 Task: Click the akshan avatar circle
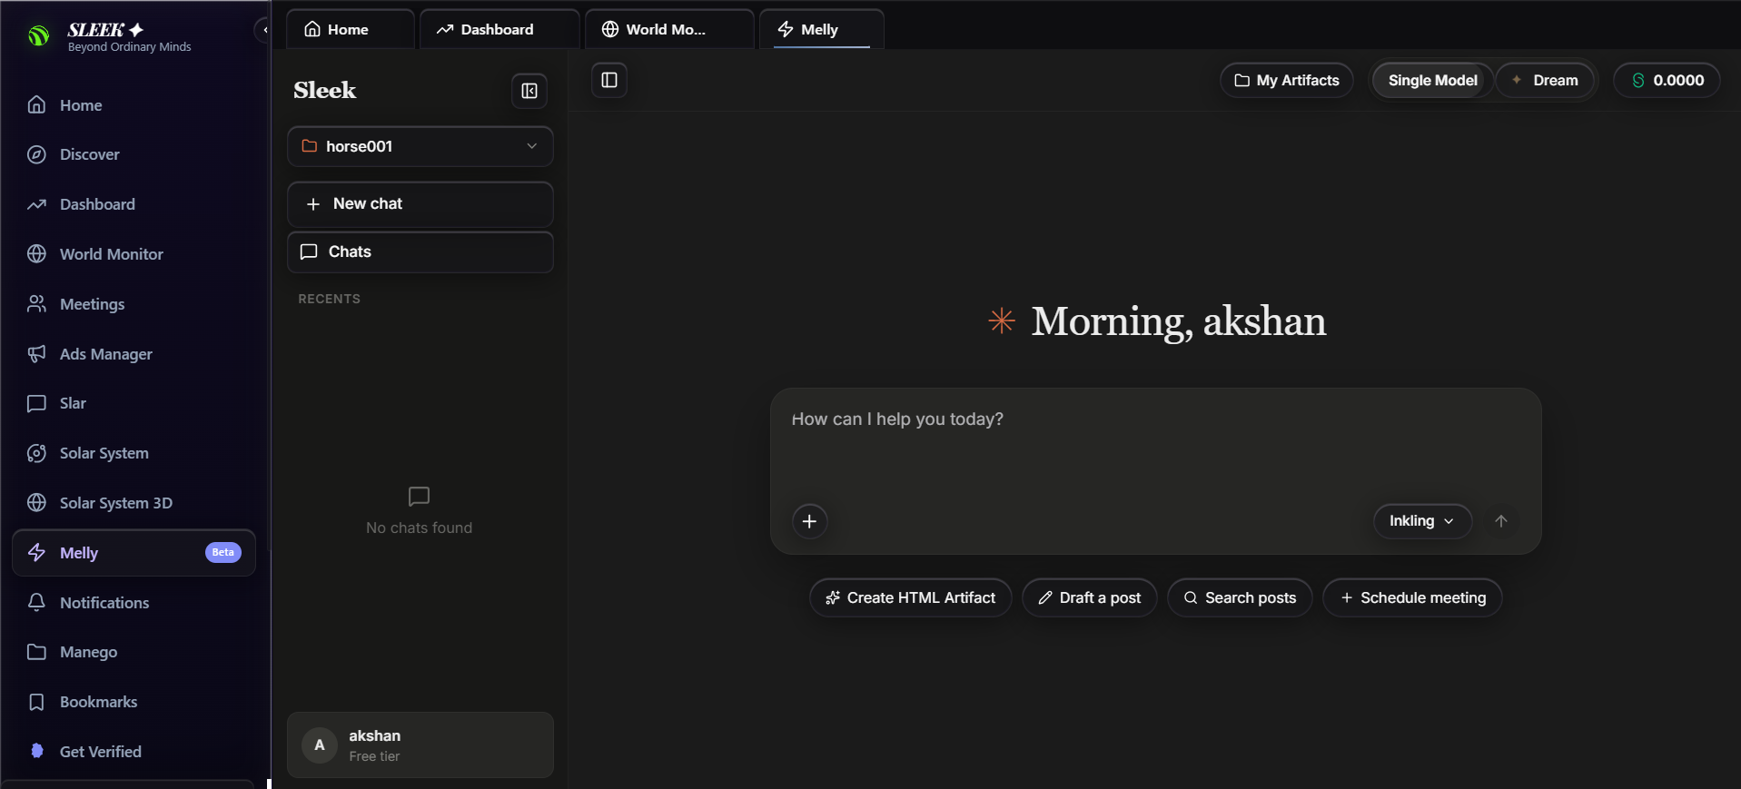pos(320,745)
